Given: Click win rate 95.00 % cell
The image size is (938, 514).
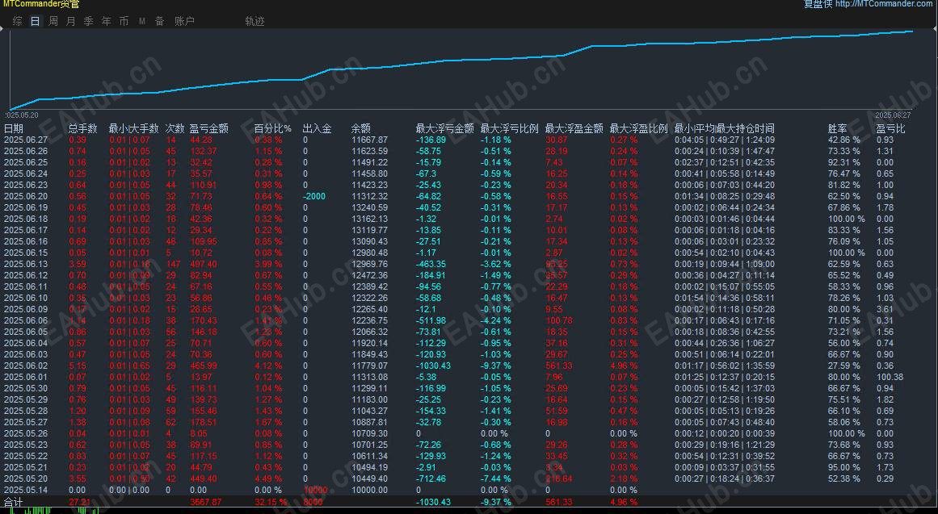Looking at the screenshot, I should [x=844, y=467].
